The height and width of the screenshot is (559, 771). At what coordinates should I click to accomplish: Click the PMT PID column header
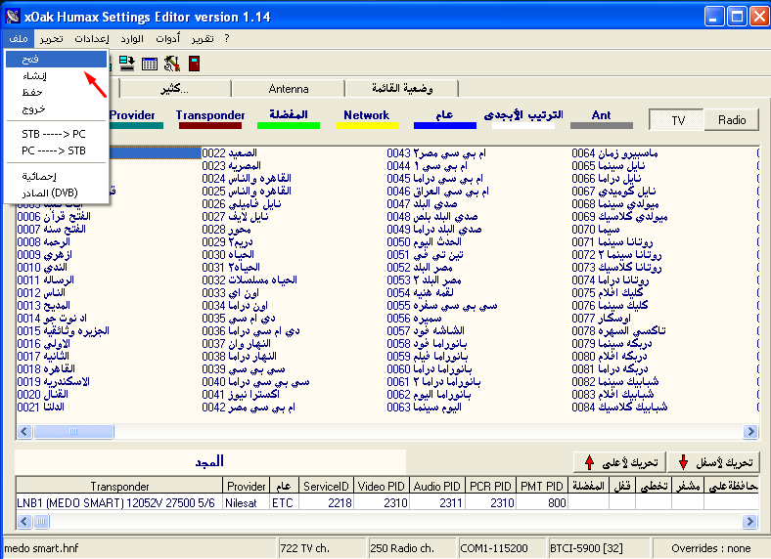point(542,487)
